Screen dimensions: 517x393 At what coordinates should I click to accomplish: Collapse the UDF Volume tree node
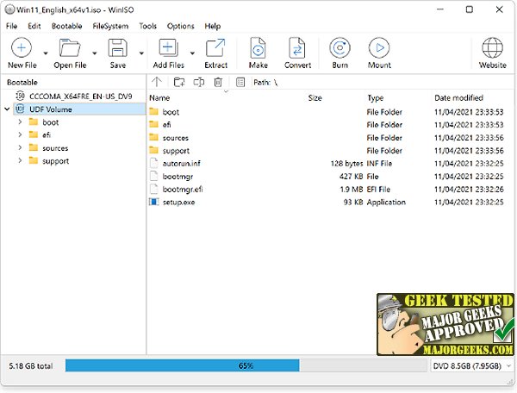[7, 109]
